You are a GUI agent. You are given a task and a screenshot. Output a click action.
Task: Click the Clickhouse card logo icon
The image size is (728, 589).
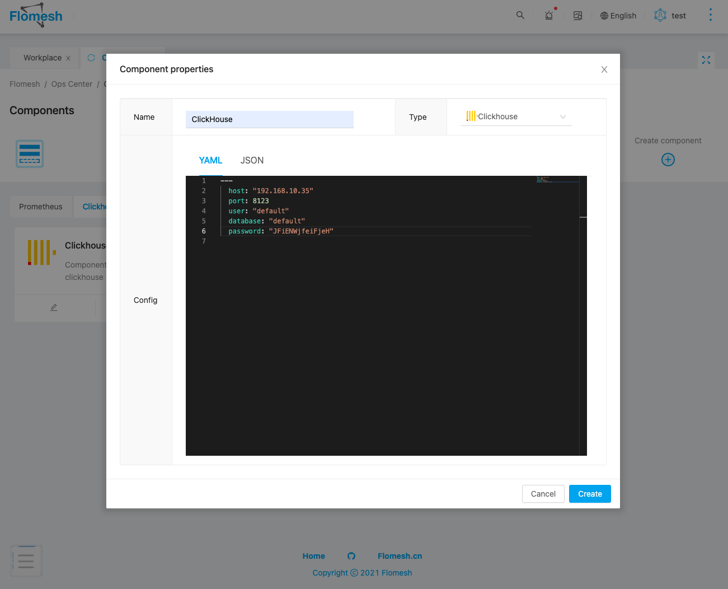coord(41,252)
